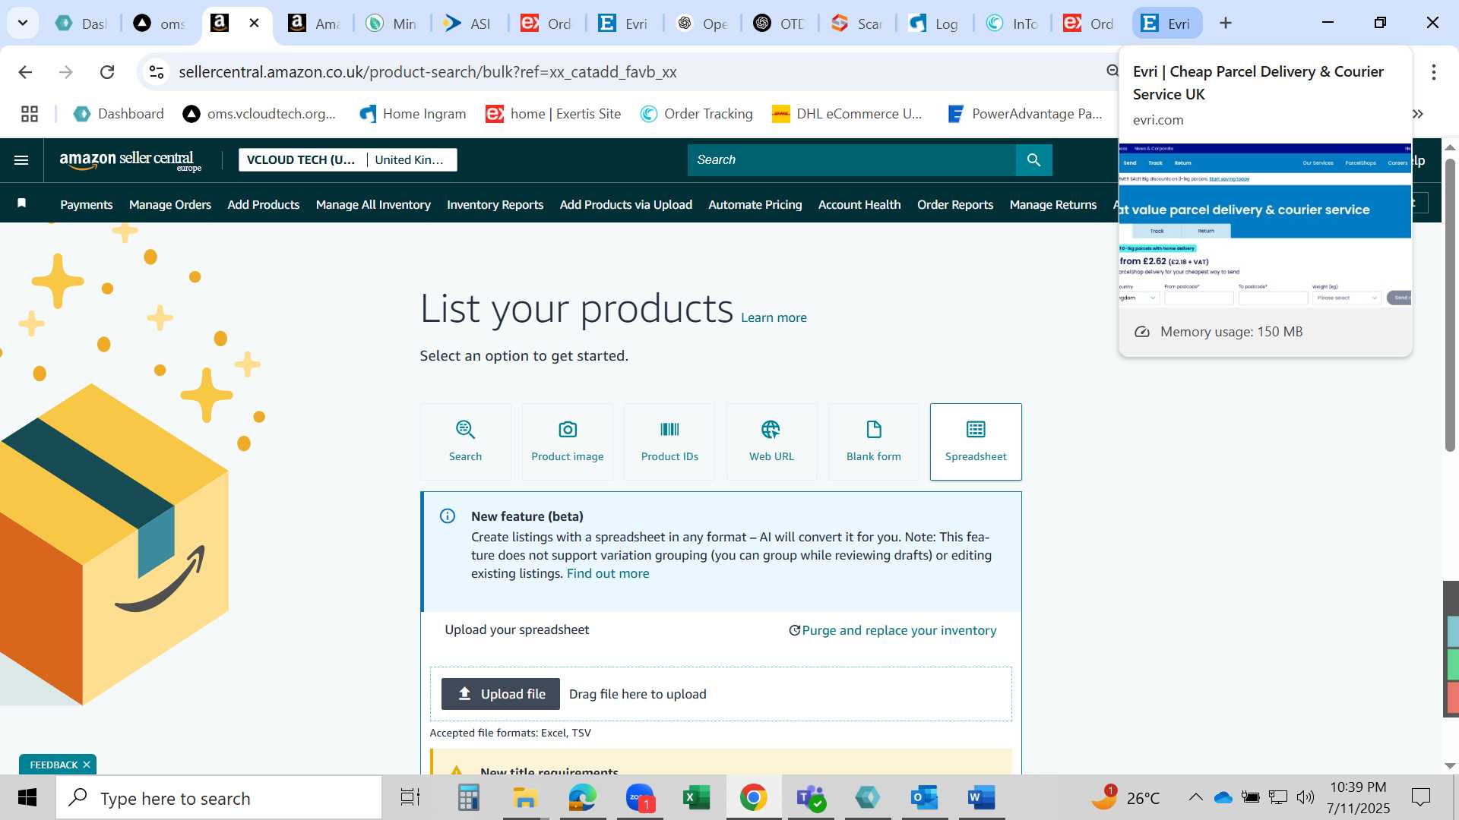The width and height of the screenshot is (1459, 820).
Task: Close the FEEDBACK widget
Action: click(87, 765)
